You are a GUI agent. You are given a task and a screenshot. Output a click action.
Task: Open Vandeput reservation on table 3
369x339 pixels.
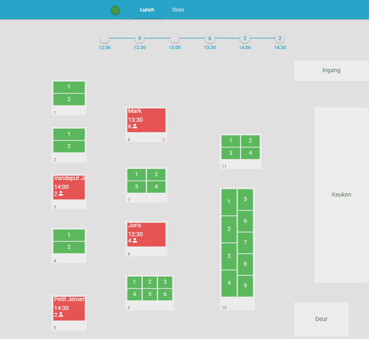[x=69, y=187]
